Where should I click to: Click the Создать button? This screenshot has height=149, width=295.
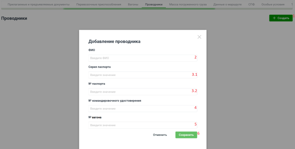pyautogui.click(x=281, y=18)
